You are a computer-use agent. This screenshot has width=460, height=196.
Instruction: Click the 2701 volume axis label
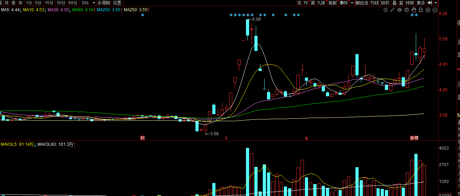(444, 165)
